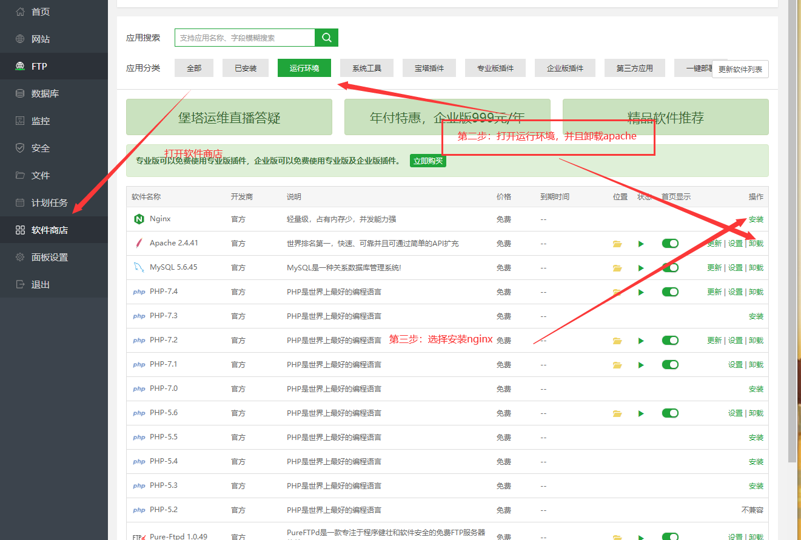Select the 运行环境 category tab

point(304,68)
